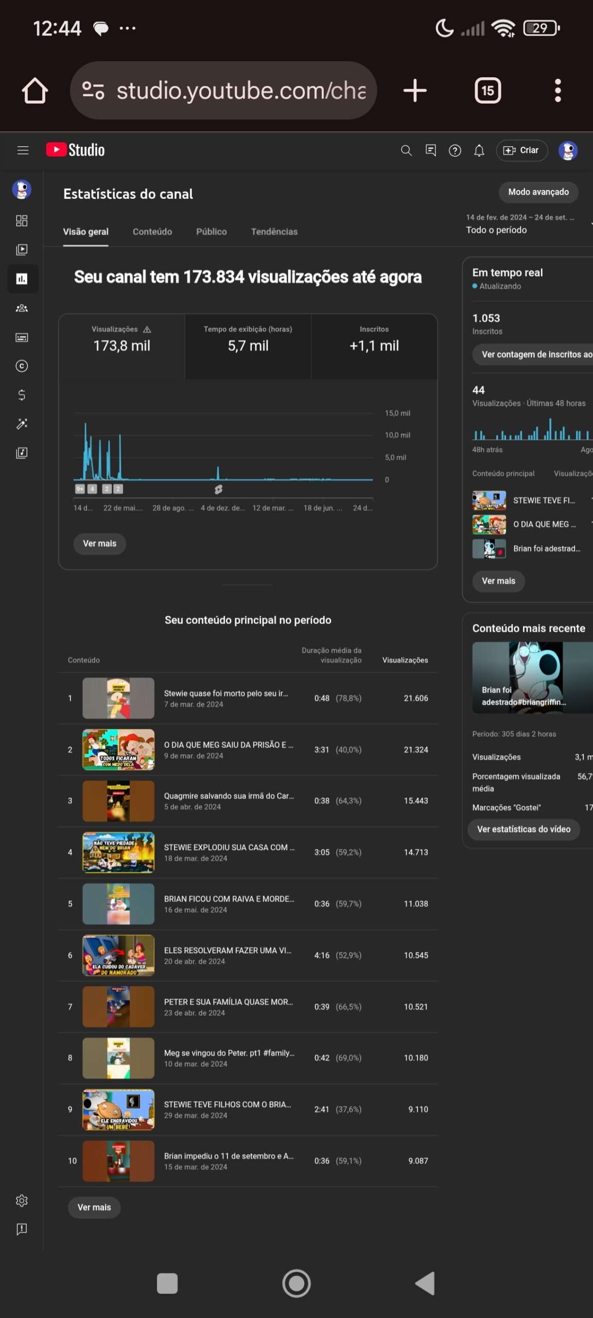Open Content section in left sidebar

[x=22, y=250]
